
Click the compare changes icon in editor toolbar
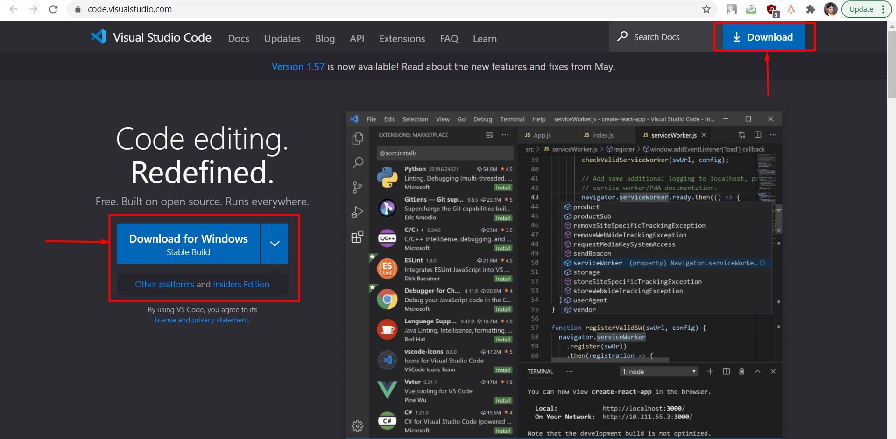click(x=742, y=135)
